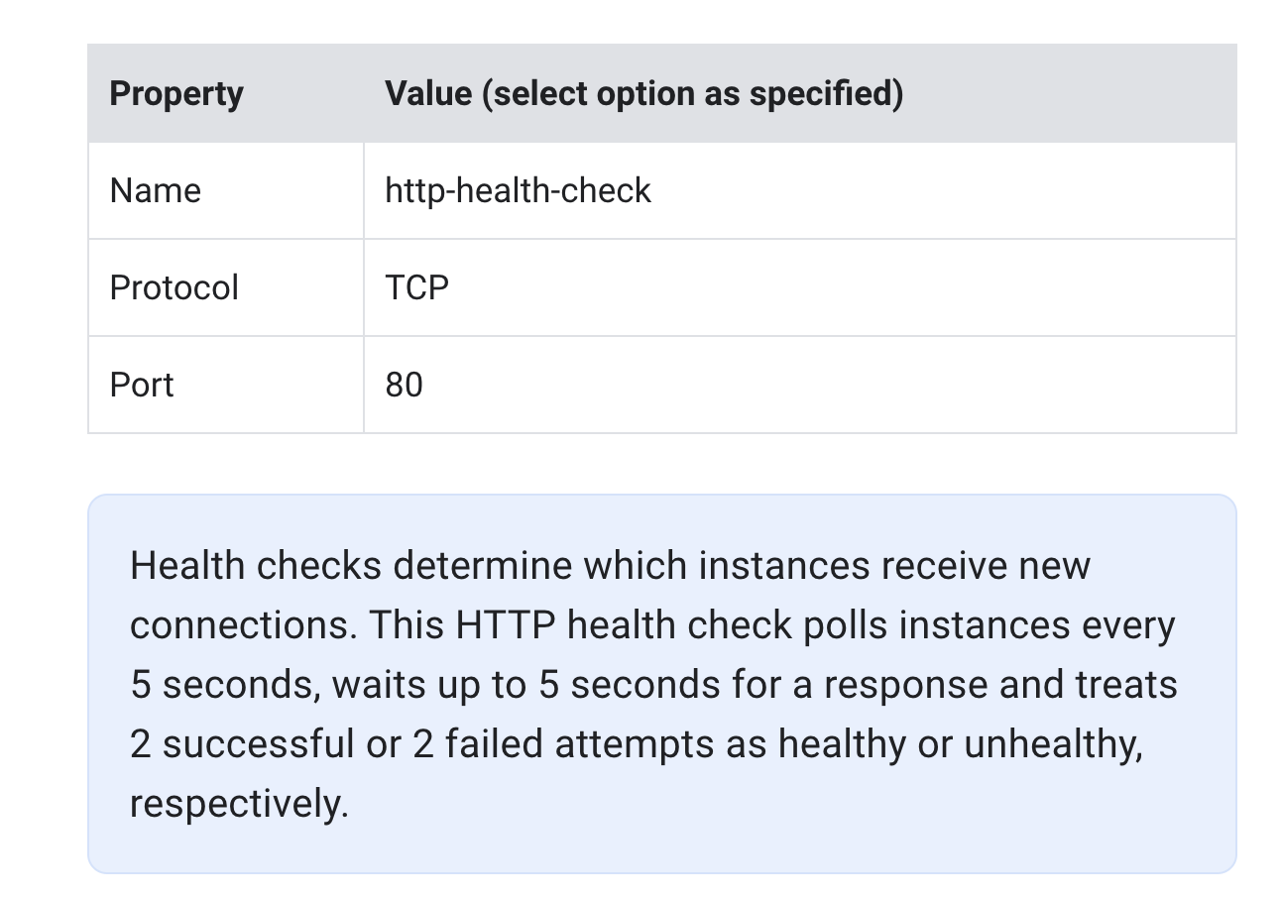This screenshot has height=898, width=1281.
Task: Click the "Value (select option as specified)" header
Action: (x=643, y=94)
